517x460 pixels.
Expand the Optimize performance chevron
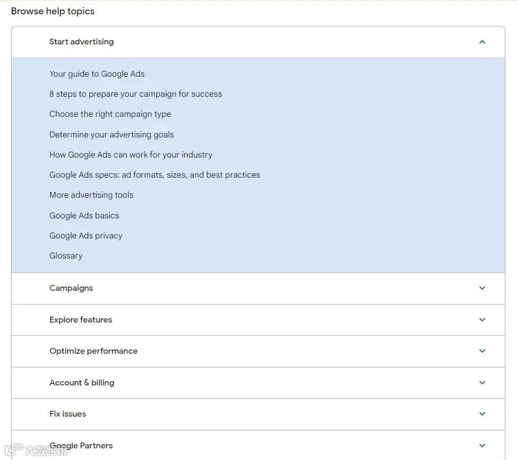point(482,351)
